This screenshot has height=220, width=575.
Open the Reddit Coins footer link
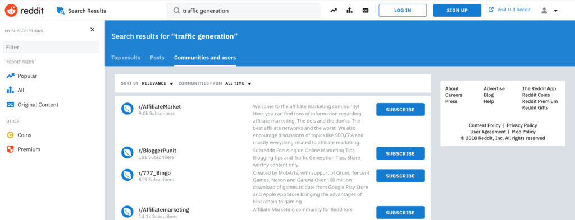[x=536, y=95]
